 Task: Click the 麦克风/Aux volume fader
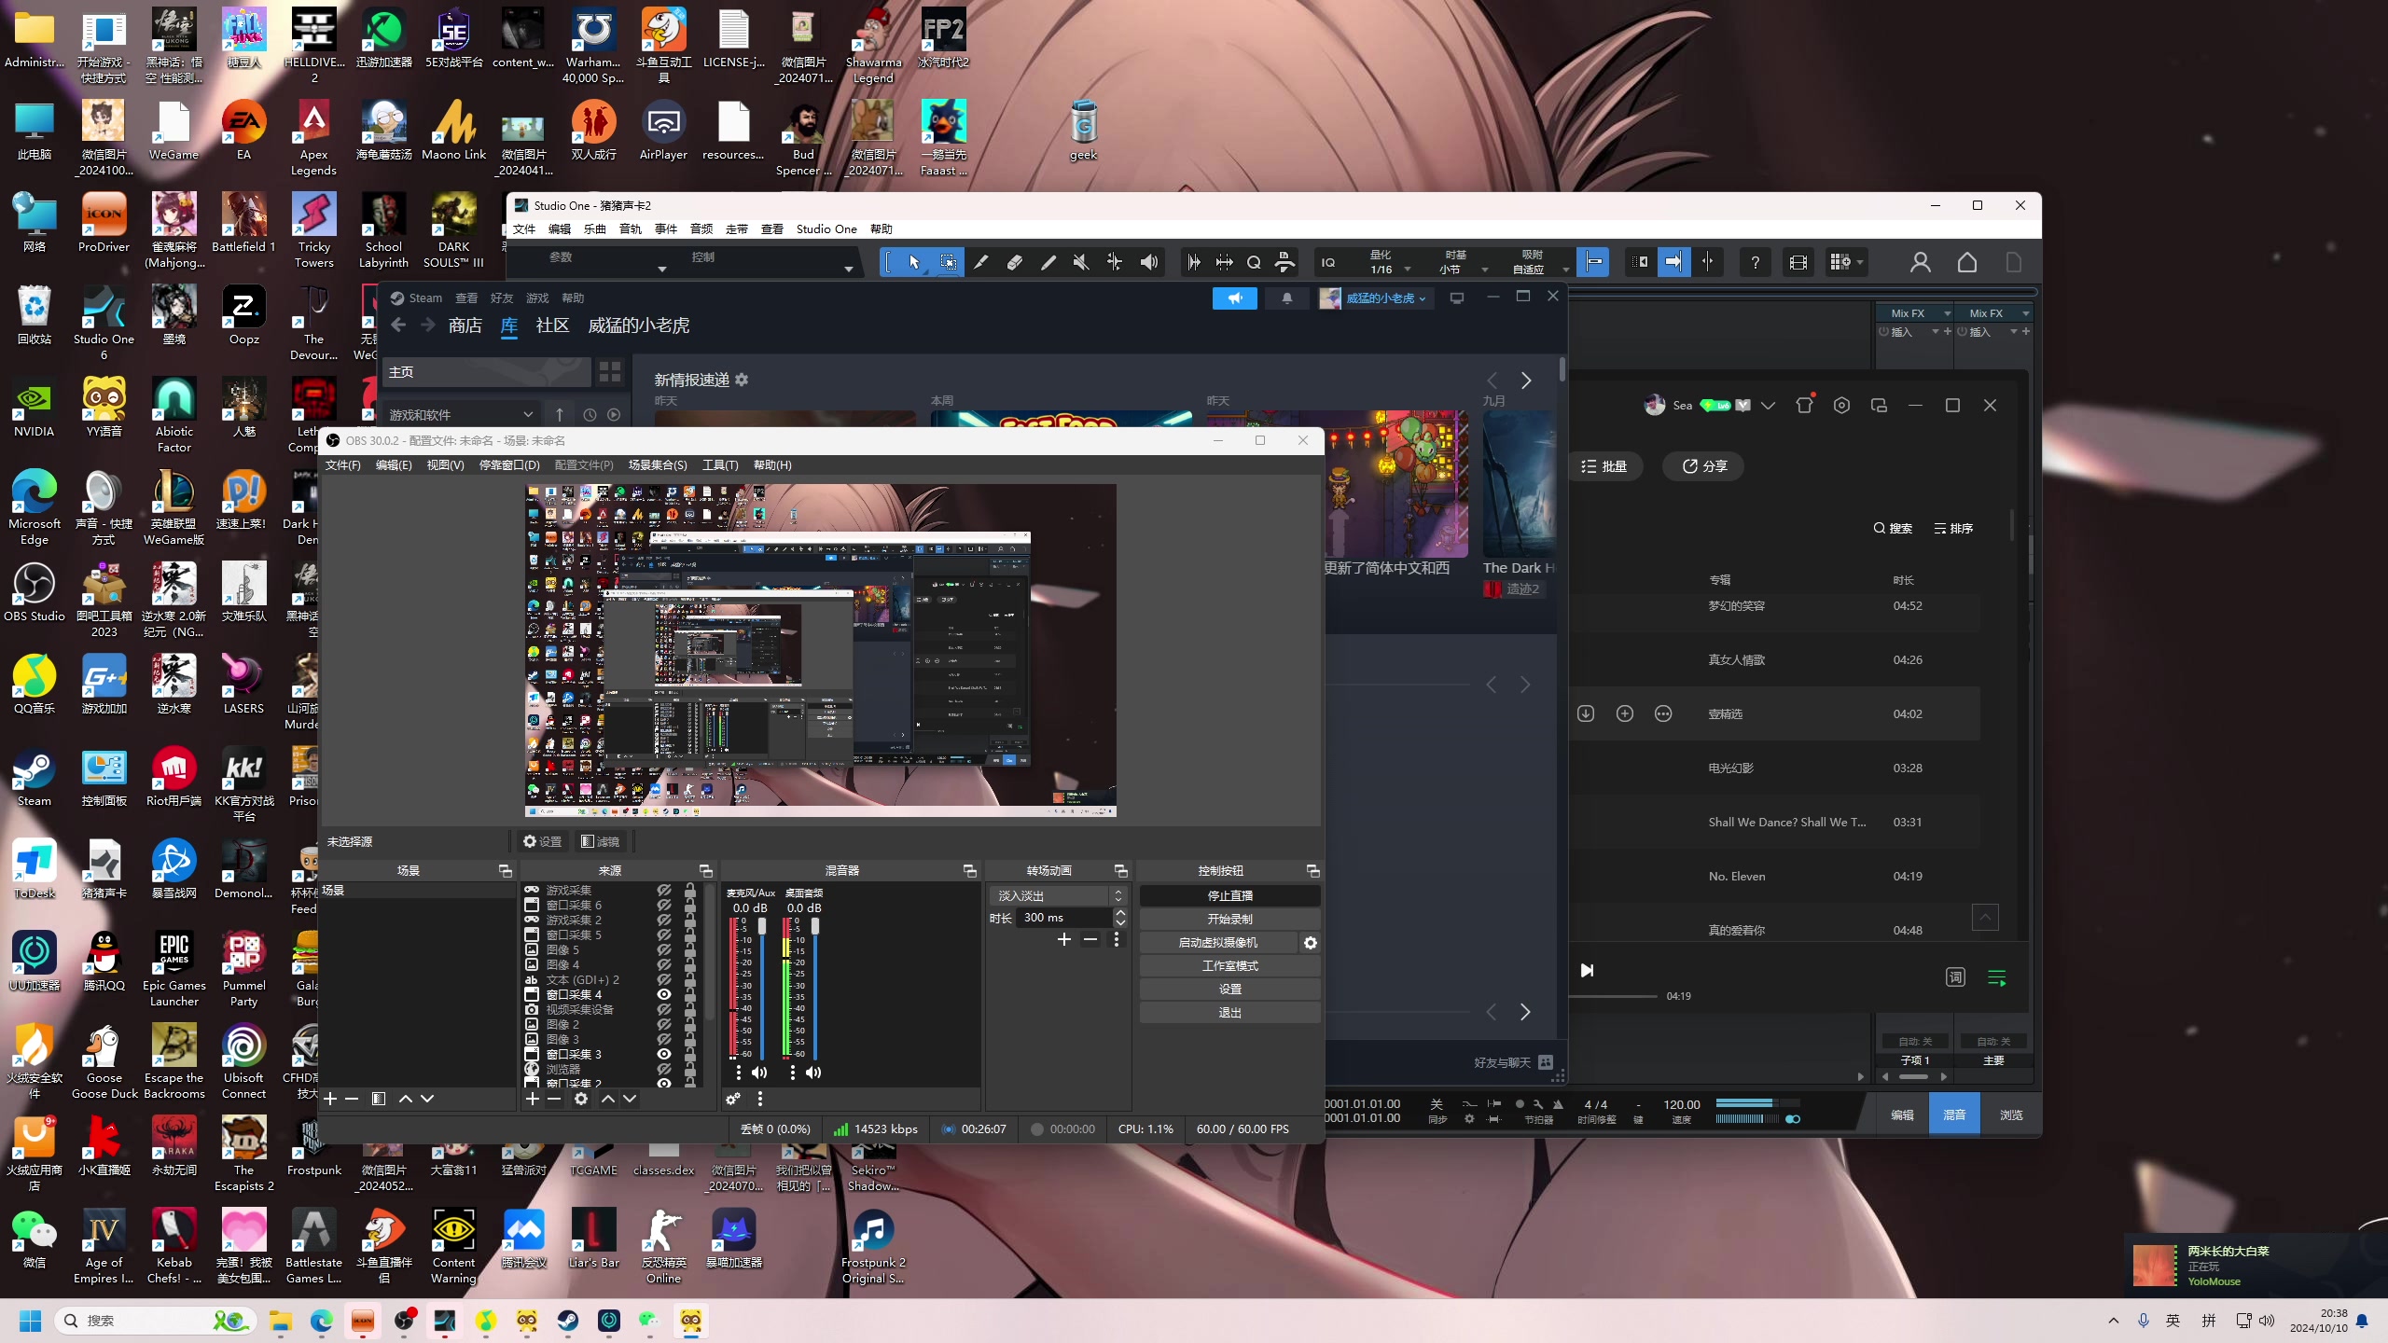pyautogui.click(x=761, y=926)
